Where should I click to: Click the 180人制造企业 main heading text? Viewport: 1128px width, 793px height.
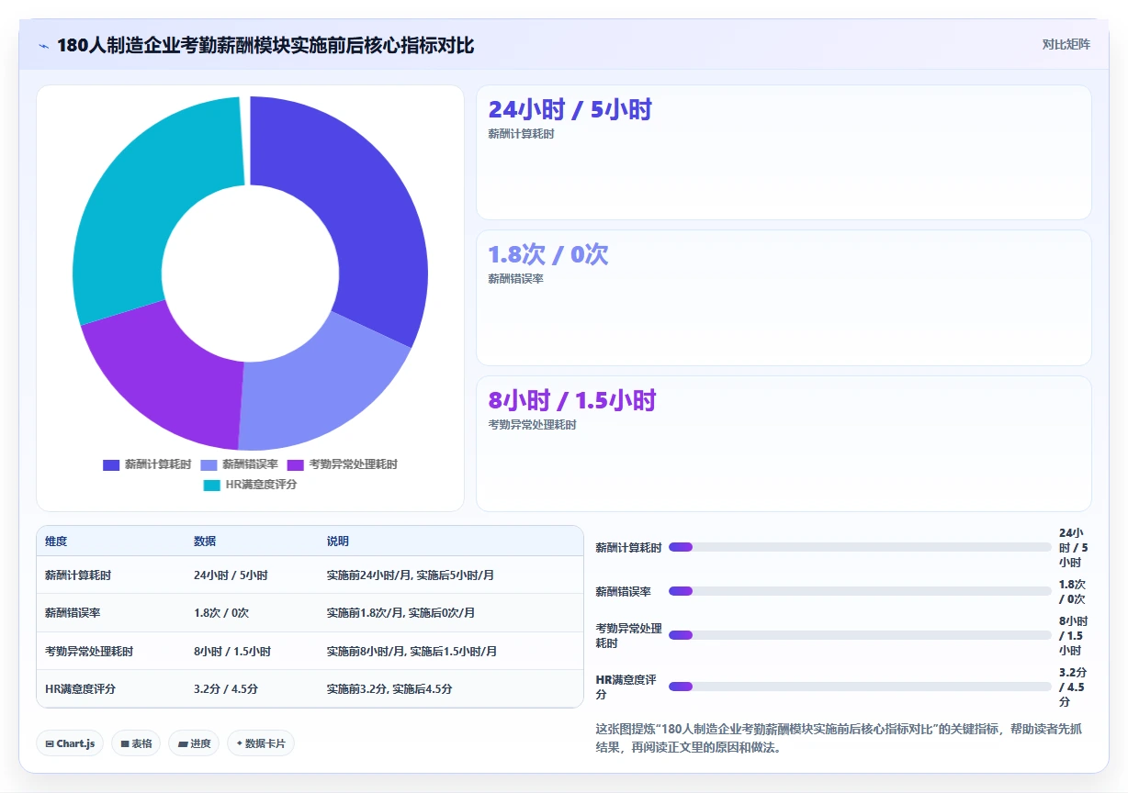(265, 45)
